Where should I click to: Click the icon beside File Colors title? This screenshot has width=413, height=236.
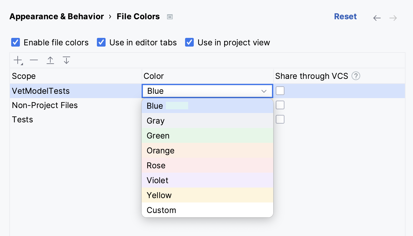170,17
